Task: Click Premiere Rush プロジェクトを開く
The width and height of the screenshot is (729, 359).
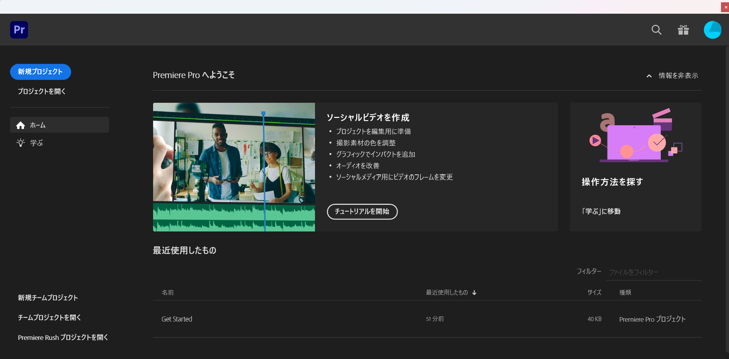Action: [x=63, y=337]
